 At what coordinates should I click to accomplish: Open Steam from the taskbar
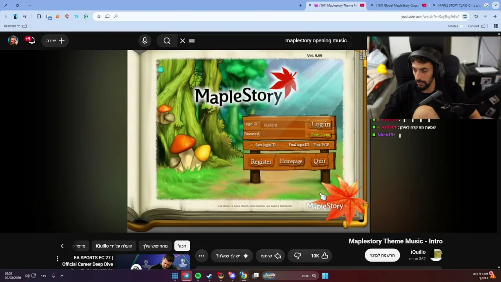pyautogui.click(x=209, y=276)
